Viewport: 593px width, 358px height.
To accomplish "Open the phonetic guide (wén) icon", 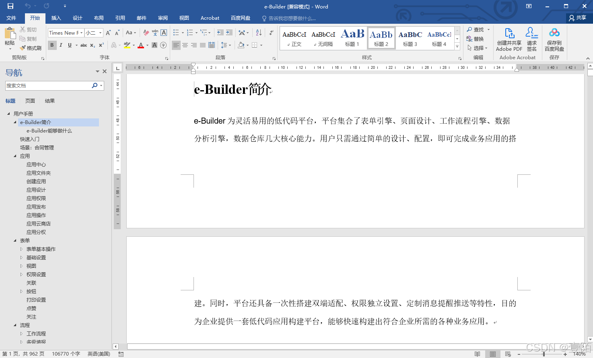I will coord(155,33).
